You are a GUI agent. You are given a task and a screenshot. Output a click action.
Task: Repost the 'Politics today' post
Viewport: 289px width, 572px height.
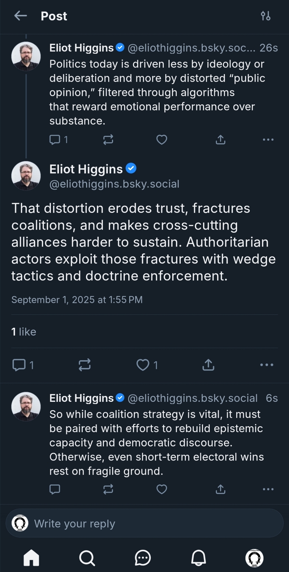click(108, 140)
